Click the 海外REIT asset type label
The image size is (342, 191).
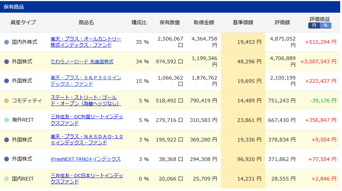pyautogui.click(x=23, y=120)
